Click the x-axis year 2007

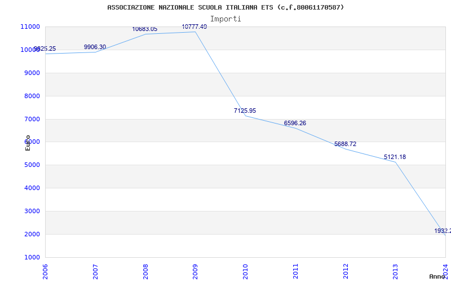click(x=95, y=271)
